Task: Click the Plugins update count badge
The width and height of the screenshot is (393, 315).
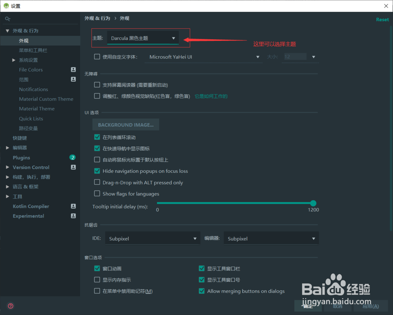Action: tap(72, 157)
